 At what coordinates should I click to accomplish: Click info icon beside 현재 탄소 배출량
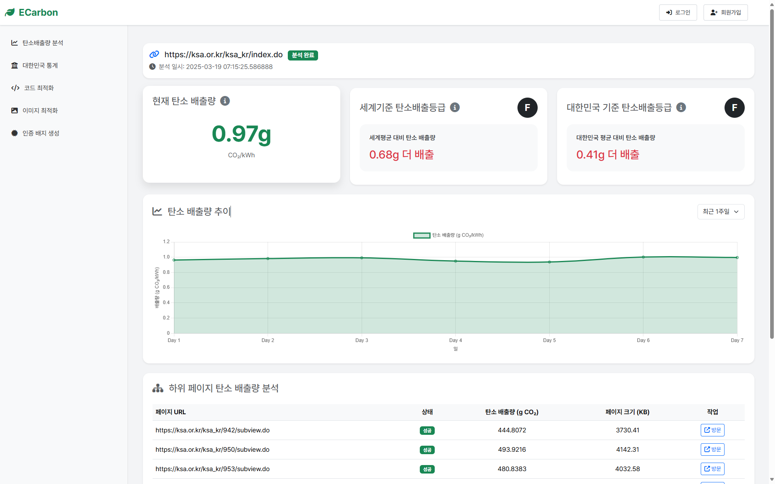(225, 101)
